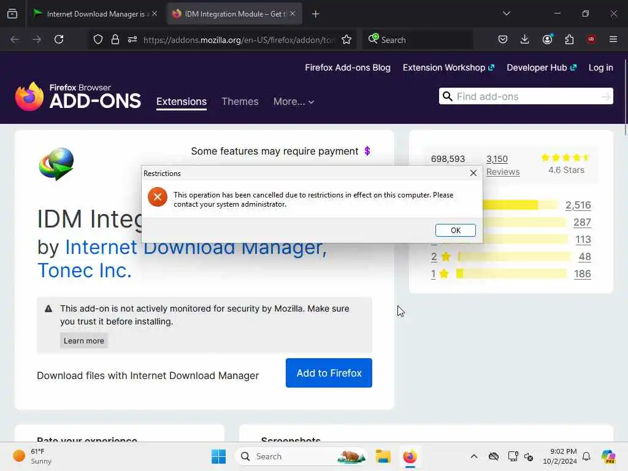Click the Tonec Inc. author link
628x471 pixels.
[x=85, y=270]
